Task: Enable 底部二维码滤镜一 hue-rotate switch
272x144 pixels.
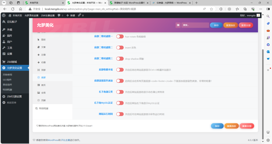Action: (x=120, y=36)
